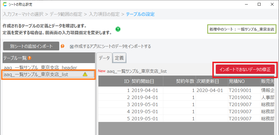This screenshot has height=135, width=279.
Task: Click the green help icon beside the description
Action: [118, 29]
